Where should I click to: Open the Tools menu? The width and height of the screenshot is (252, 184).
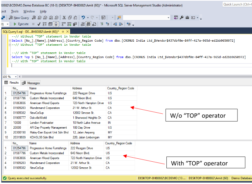point(15,12)
